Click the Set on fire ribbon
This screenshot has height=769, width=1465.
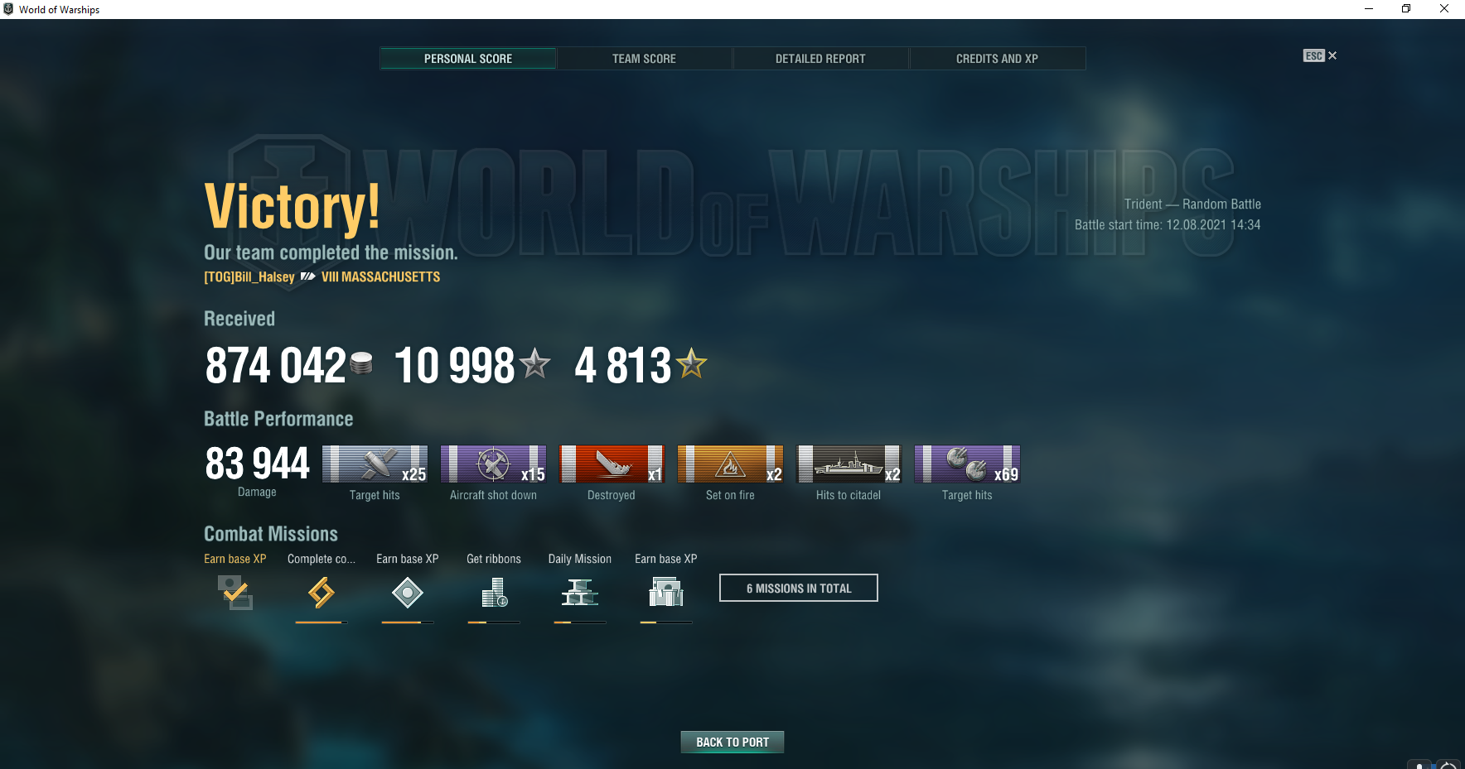point(730,464)
